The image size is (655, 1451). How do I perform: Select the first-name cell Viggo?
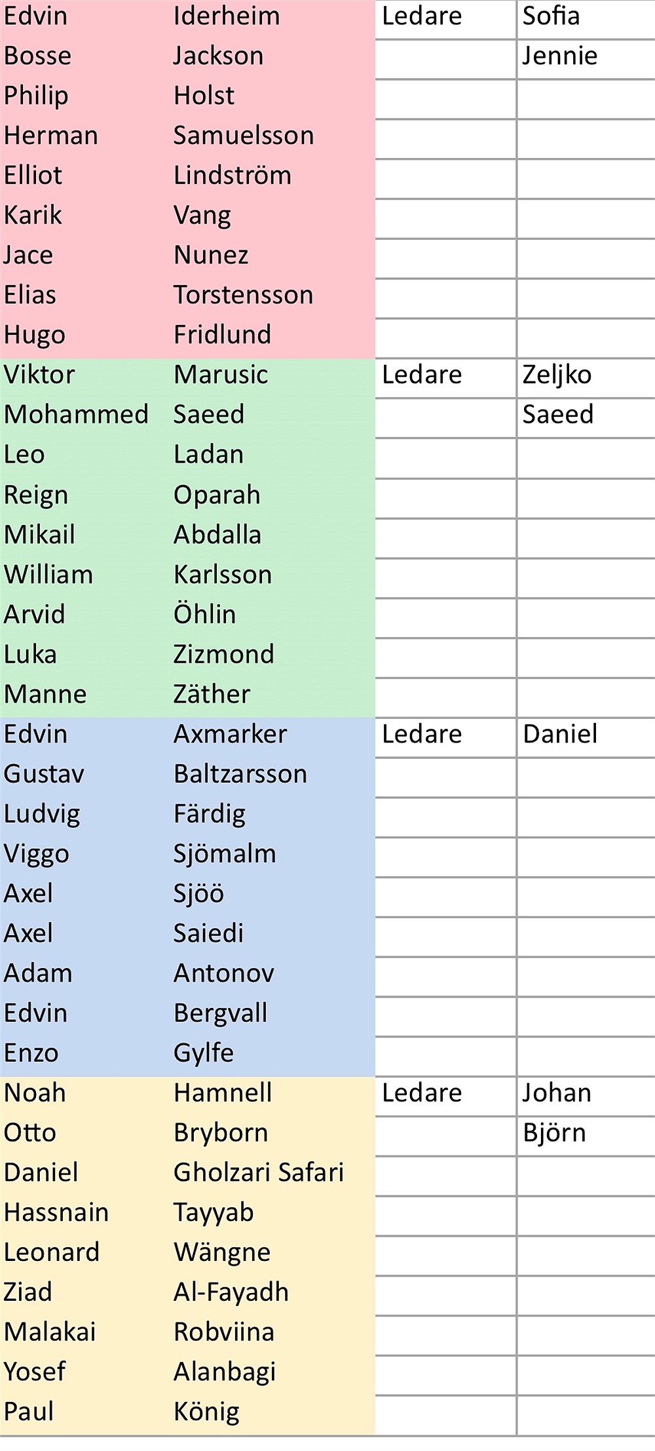(x=37, y=854)
